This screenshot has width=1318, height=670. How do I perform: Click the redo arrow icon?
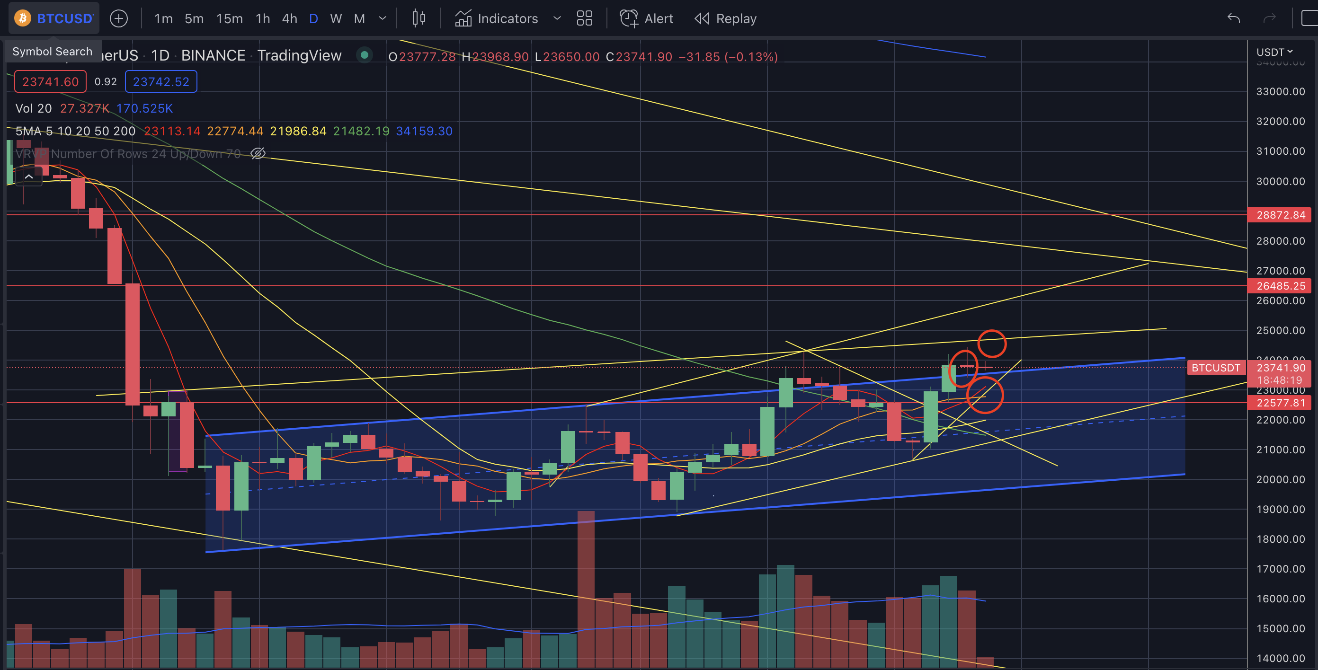coord(1269,18)
